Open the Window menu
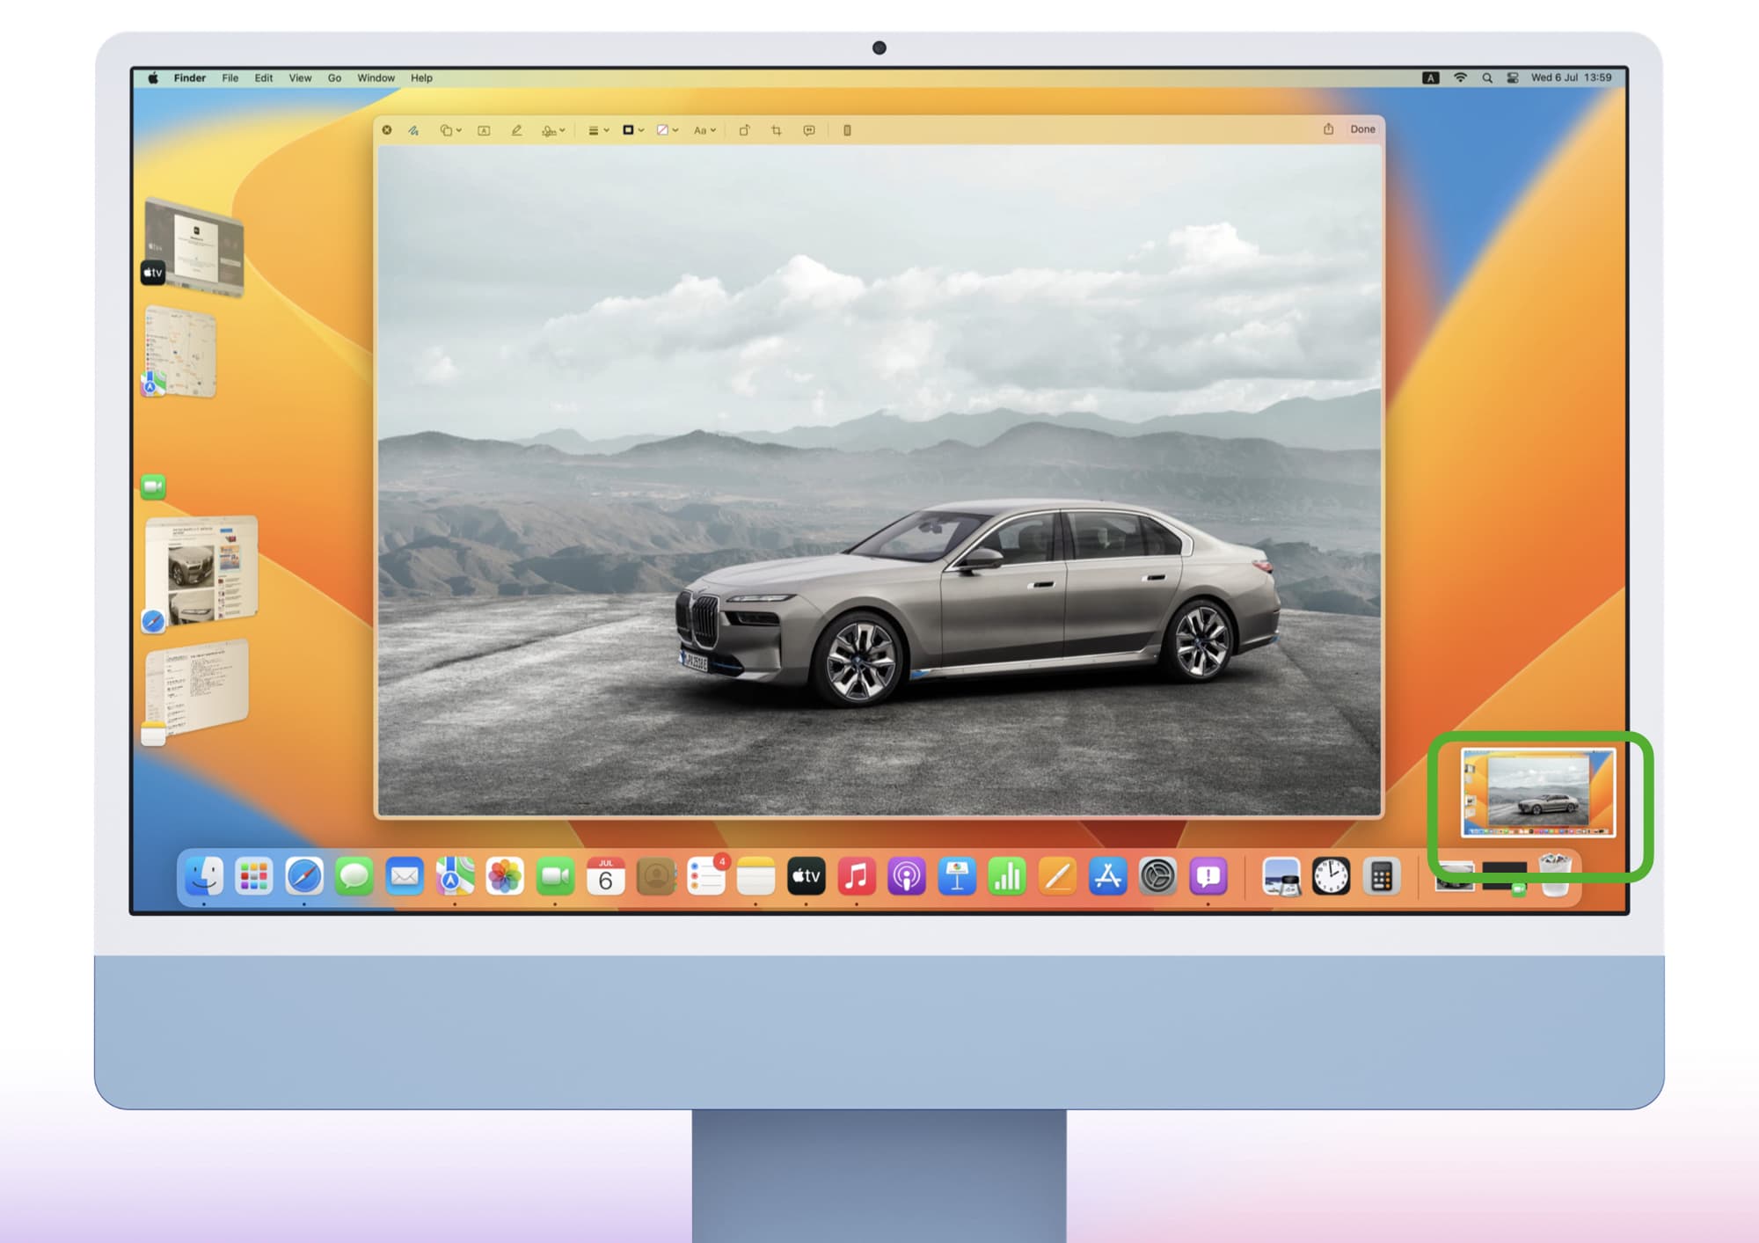This screenshot has height=1243, width=1759. pyautogui.click(x=376, y=77)
